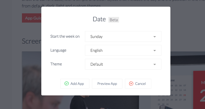Confirm with the Add App button
The height and width of the screenshot is (109, 205).
(75, 84)
